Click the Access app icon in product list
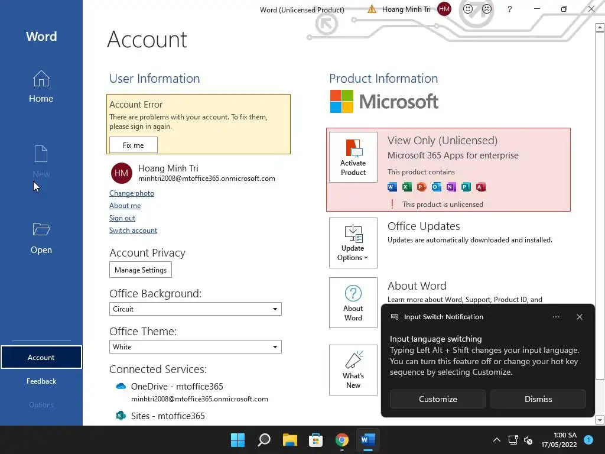Screen dimensions: 605x454 [480, 187]
